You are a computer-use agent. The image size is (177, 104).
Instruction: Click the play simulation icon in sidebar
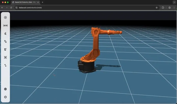pos(5,17)
